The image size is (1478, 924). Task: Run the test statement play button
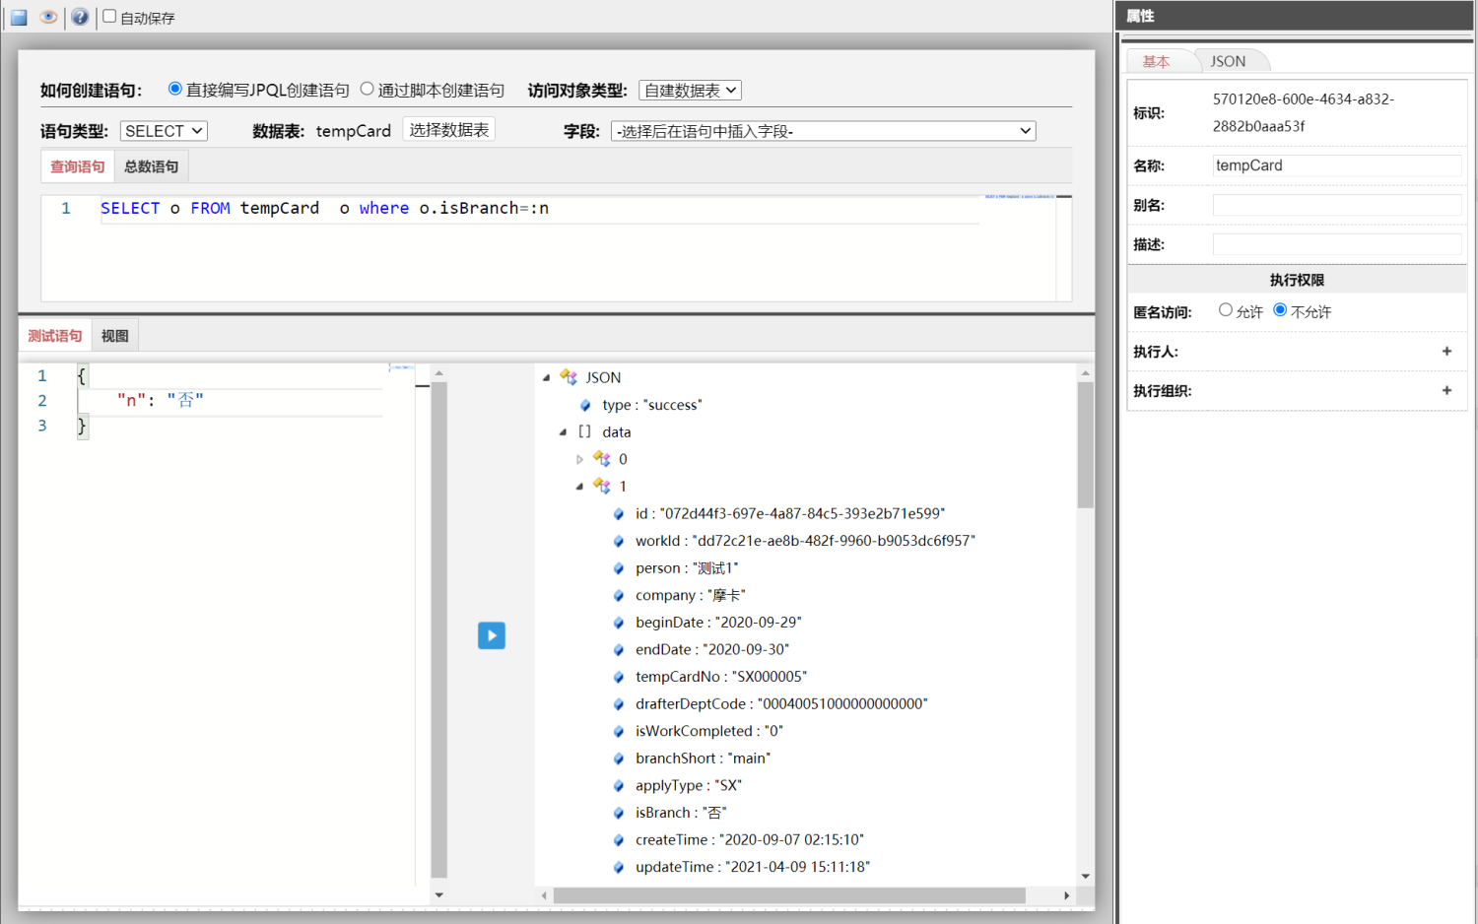coord(491,635)
